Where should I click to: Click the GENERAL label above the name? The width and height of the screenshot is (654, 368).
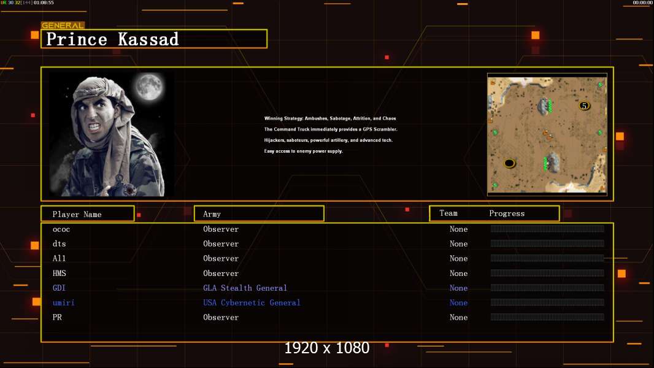coord(63,25)
